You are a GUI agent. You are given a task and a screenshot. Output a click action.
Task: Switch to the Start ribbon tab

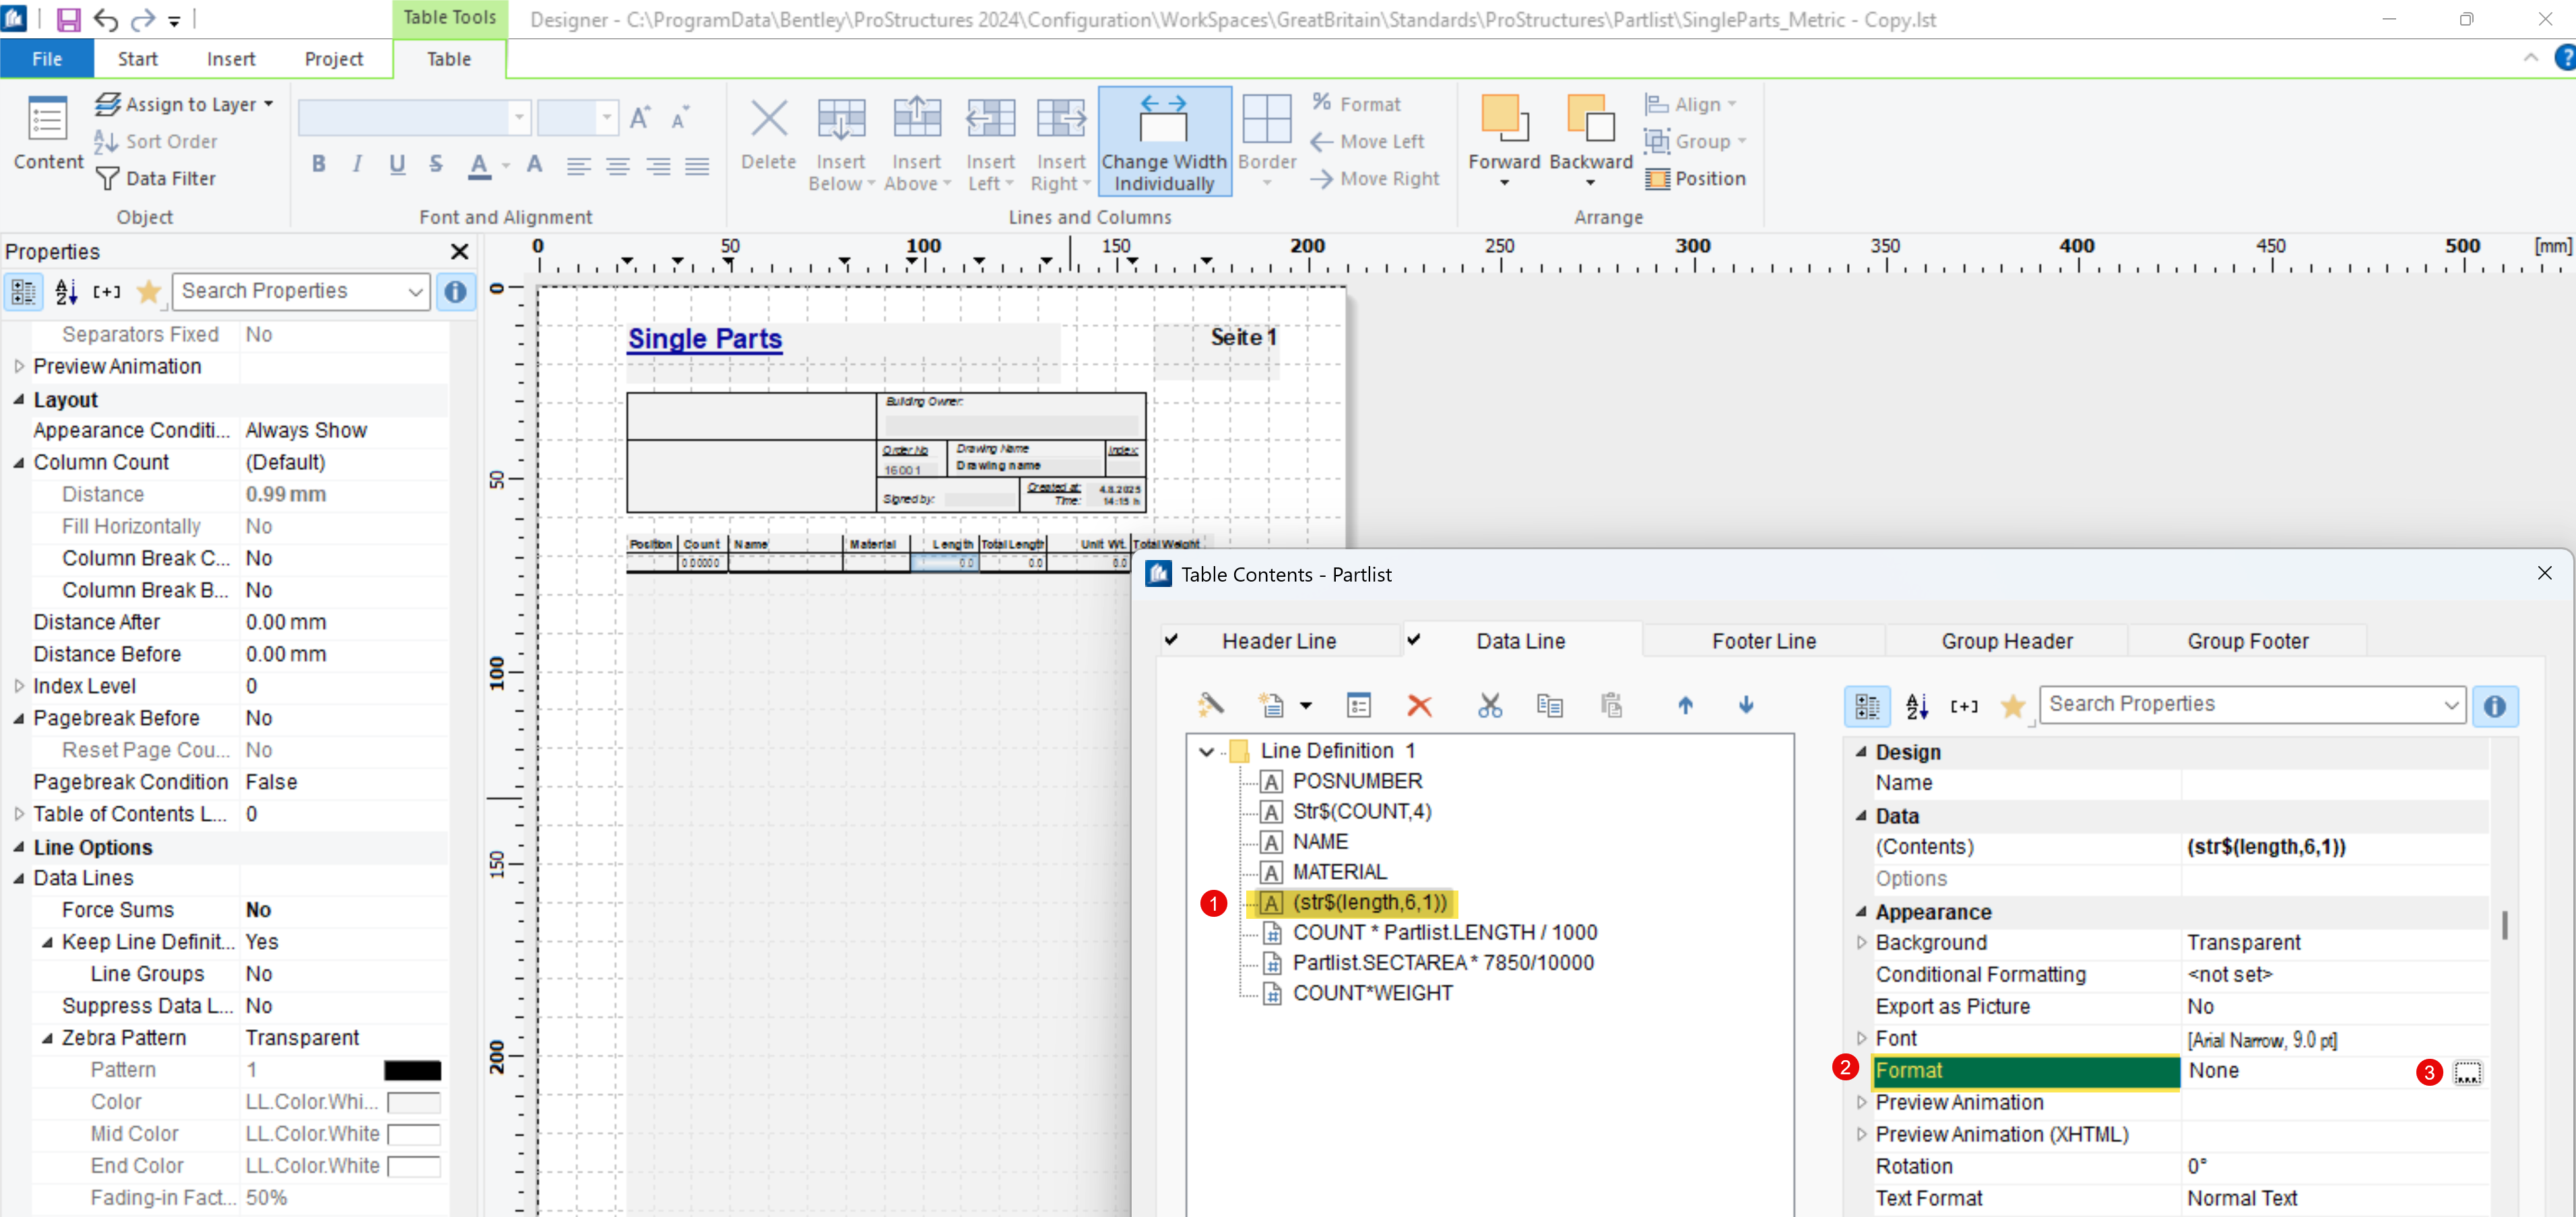point(138,59)
